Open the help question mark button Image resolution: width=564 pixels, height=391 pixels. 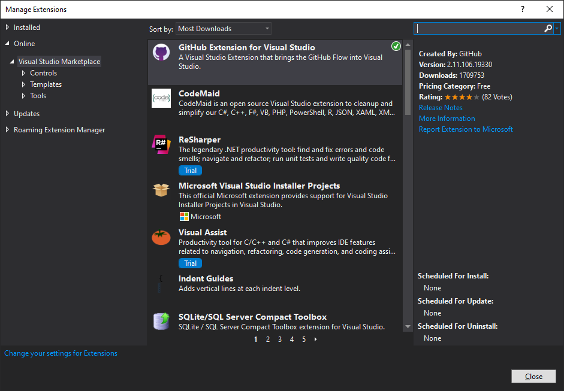point(522,10)
